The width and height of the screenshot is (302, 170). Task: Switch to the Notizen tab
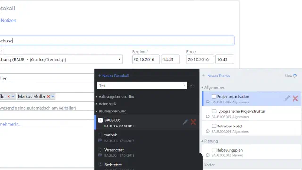pos(8,20)
